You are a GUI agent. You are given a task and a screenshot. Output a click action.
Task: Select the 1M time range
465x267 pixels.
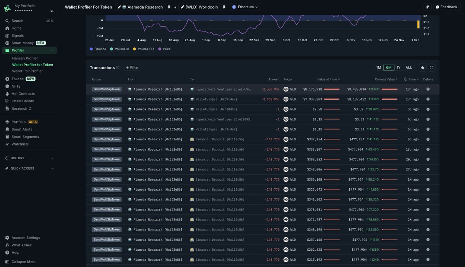pos(379,67)
